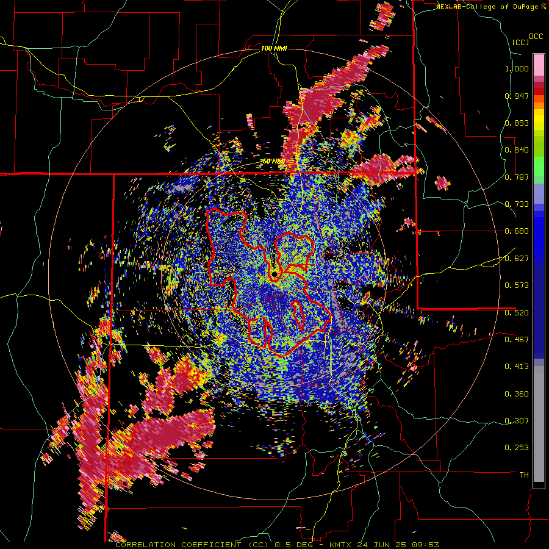Select the 0.840 scale value
549x549 pixels.
[x=517, y=150]
